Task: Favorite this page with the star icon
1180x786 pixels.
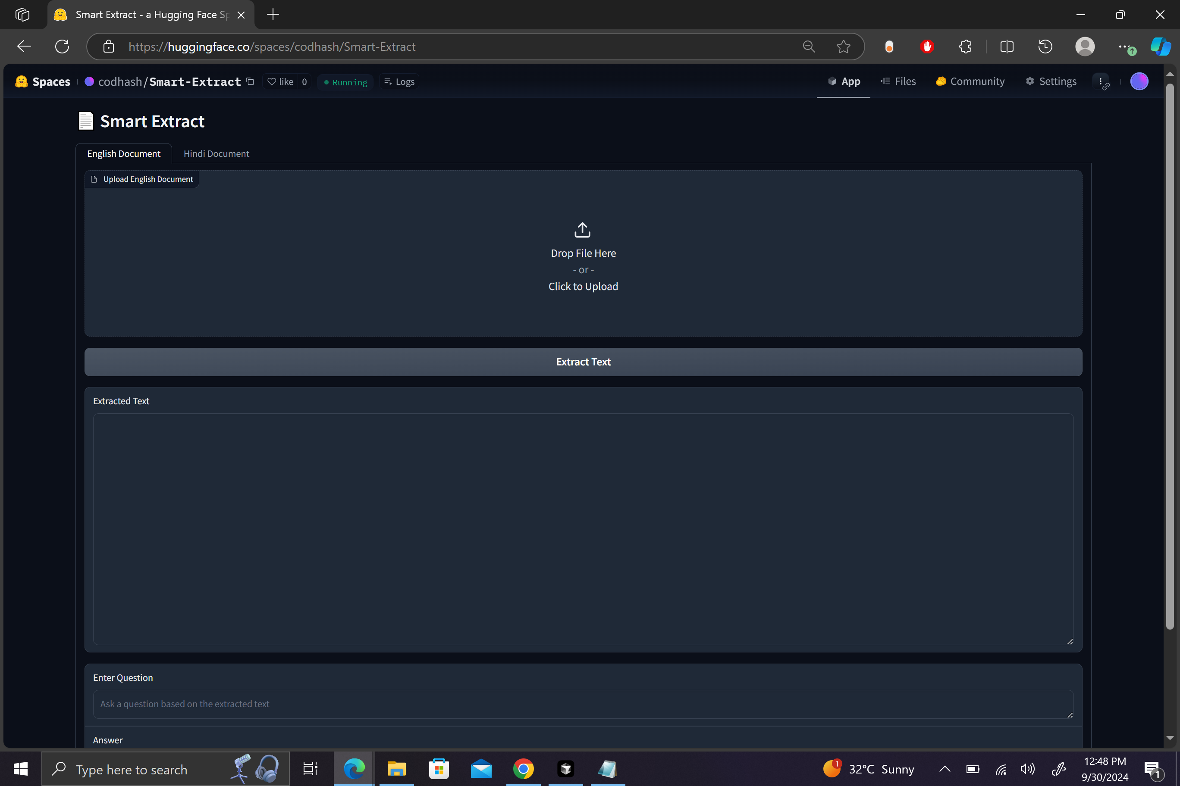Action: click(843, 47)
